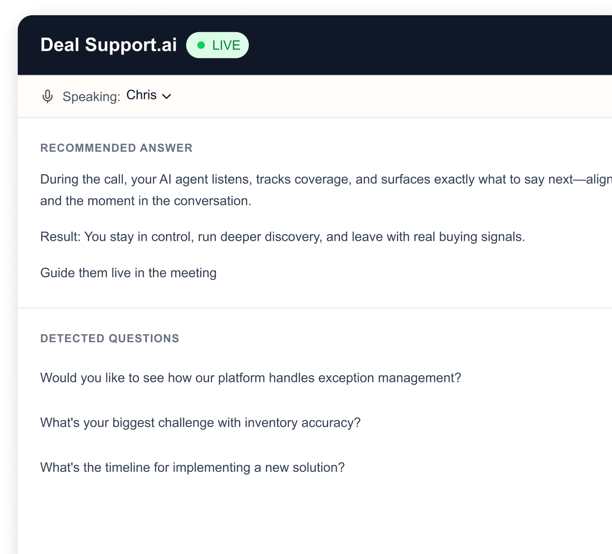Click the inventory accuracy question entry
The height and width of the screenshot is (554, 612).
coord(200,422)
